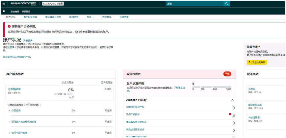The height and width of the screenshot is (138, 286).
Task: Open the 资格条件 tab
Action: pyautogui.click(x=107, y=17)
